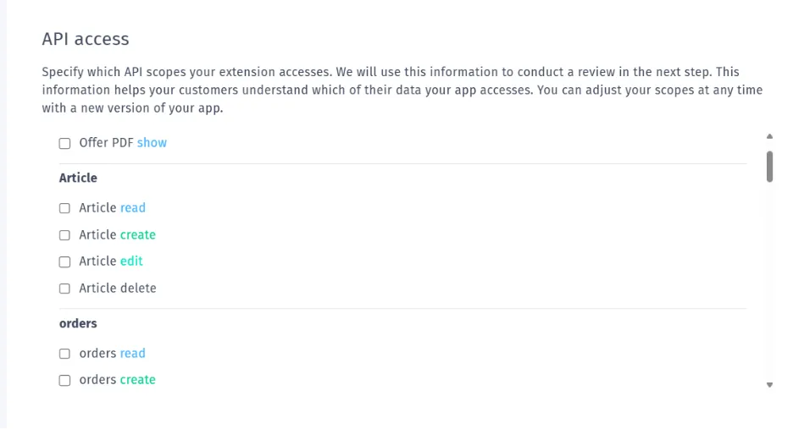Viewport: 793px width, 429px height.
Task: Enable the orders read checkbox
Action: point(64,354)
